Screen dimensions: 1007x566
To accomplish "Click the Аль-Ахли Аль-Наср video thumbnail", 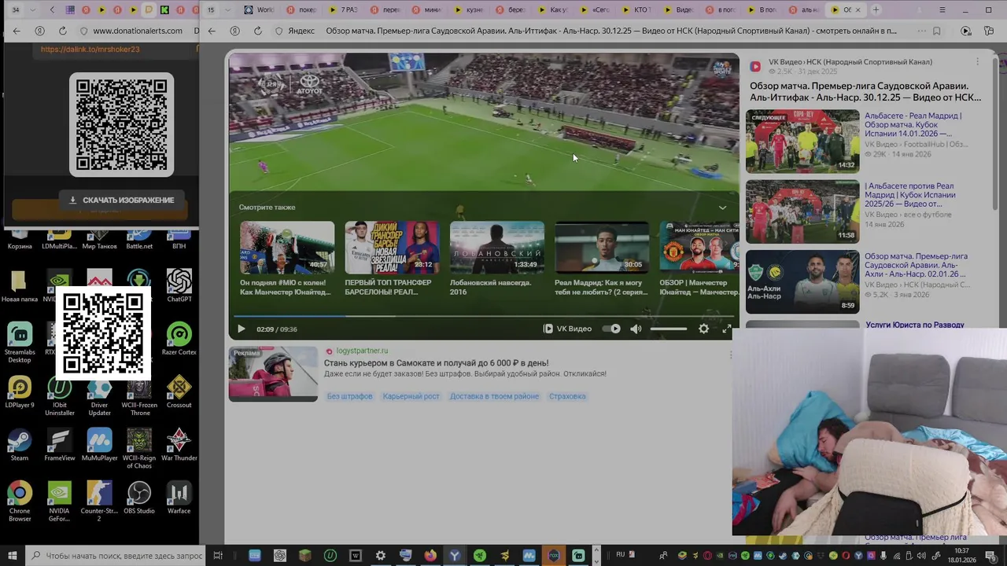I will tap(802, 281).
